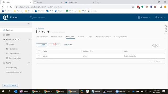168x94 pixels.
Task: Collapse the Administration section chevron
Action: click(x=29, y=39)
